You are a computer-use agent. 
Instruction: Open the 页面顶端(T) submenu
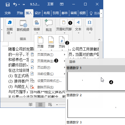[x=48, y=54]
